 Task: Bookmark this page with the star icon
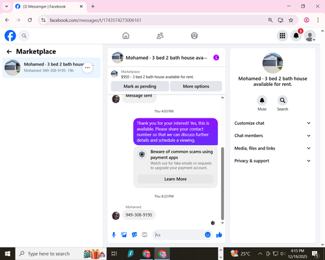click(x=291, y=20)
